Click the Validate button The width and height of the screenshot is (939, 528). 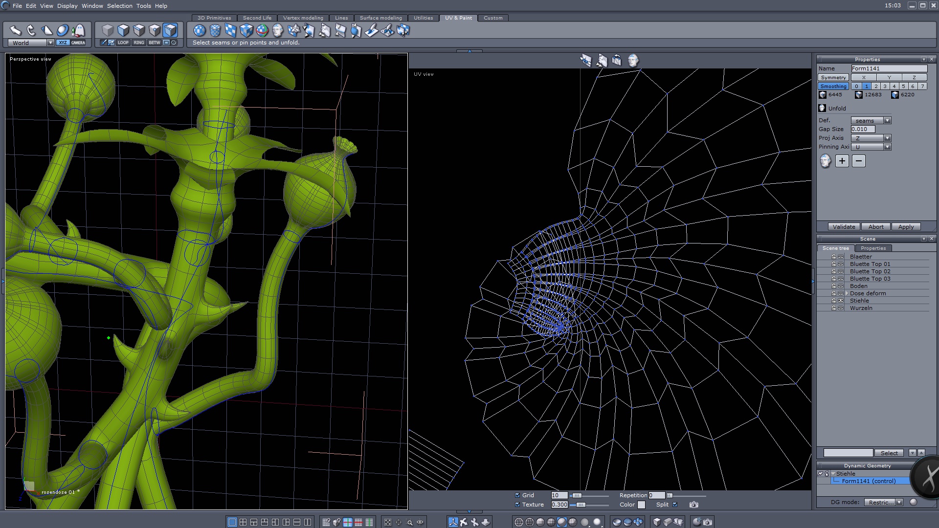[844, 227]
